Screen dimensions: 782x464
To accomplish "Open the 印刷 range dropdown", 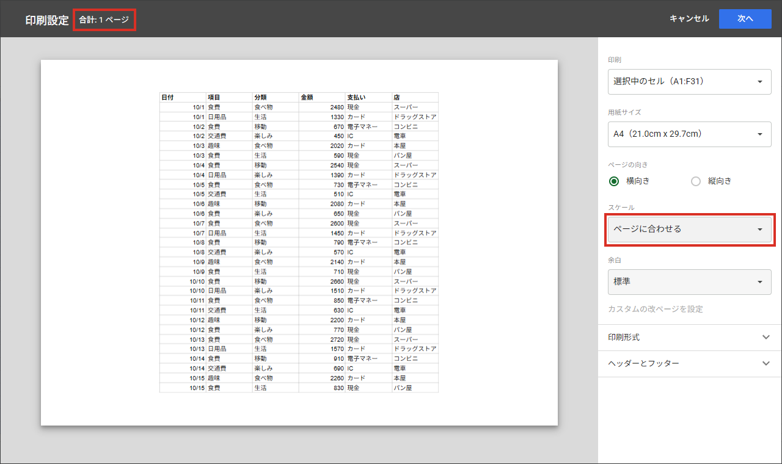I will (689, 82).
